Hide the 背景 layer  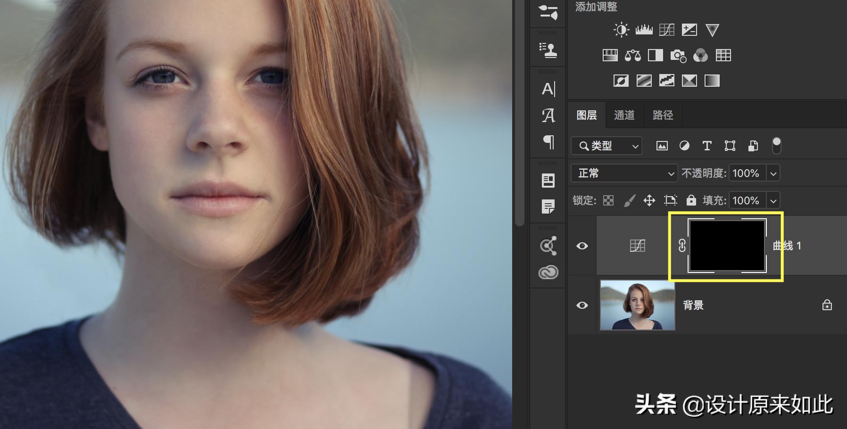582,305
